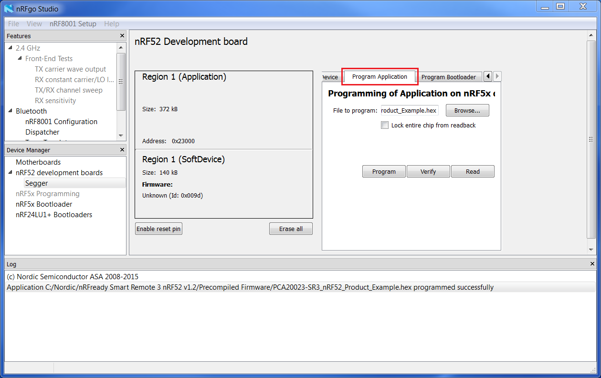Open the Help menu

[112, 24]
